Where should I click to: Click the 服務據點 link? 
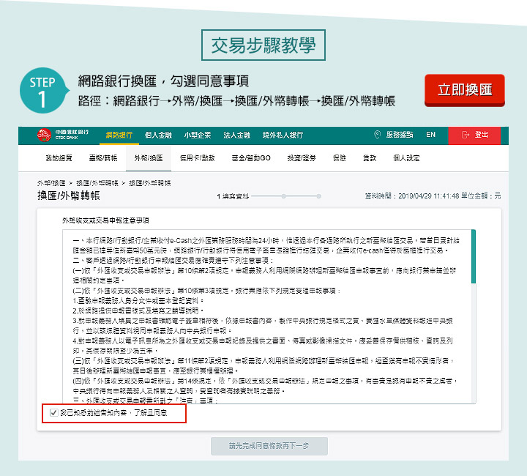tap(400, 135)
